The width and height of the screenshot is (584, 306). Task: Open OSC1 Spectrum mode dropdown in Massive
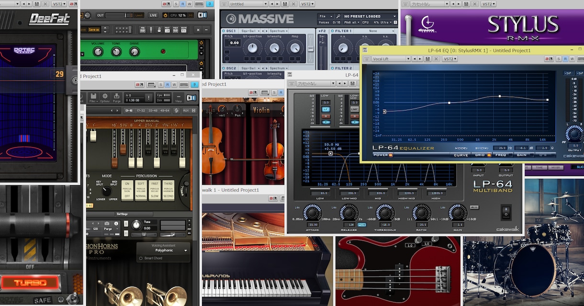coord(279,31)
